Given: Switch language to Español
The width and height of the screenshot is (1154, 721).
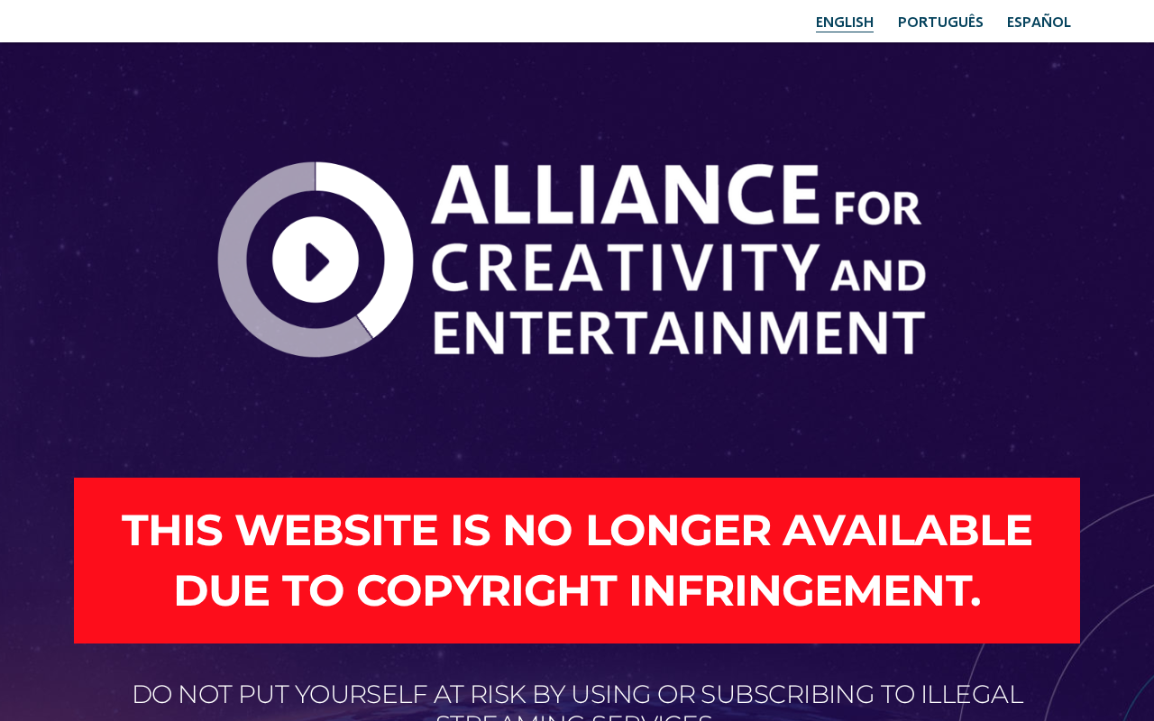Looking at the screenshot, I should pyautogui.click(x=1039, y=22).
